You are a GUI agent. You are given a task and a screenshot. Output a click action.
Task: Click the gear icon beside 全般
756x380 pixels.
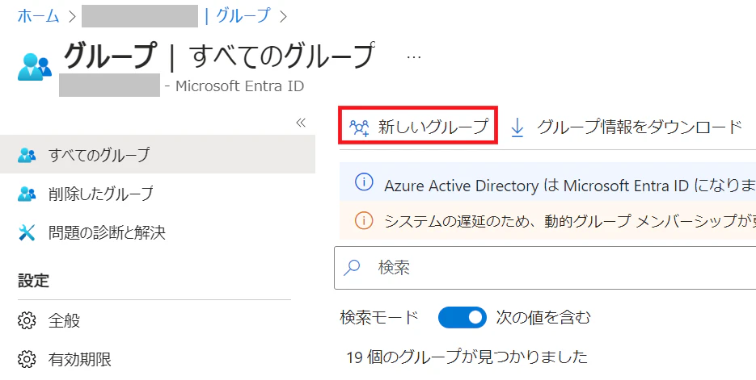coord(27,320)
